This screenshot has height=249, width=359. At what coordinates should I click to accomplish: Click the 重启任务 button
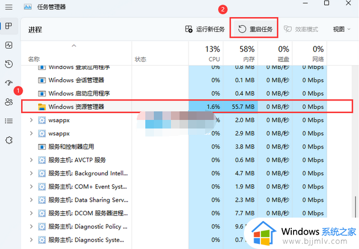pos(254,29)
